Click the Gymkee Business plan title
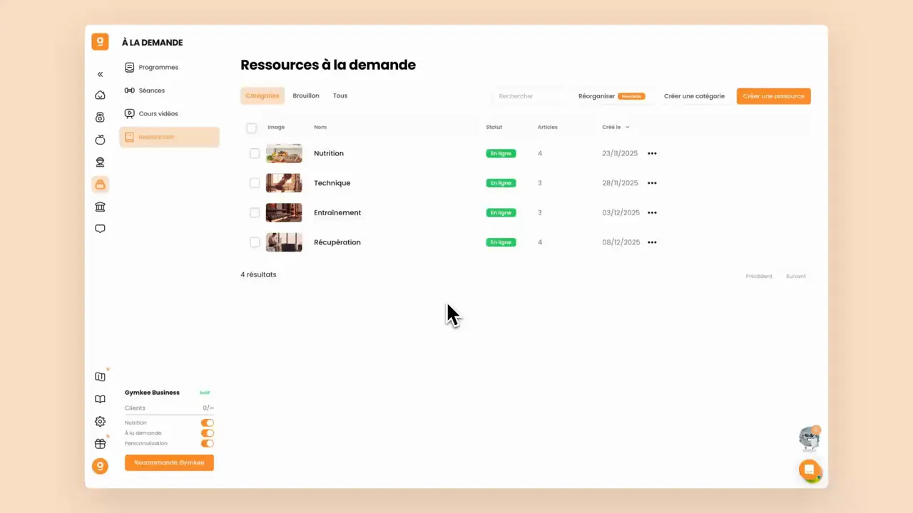Viewport: 913px width, 513px height. [152, 393]
